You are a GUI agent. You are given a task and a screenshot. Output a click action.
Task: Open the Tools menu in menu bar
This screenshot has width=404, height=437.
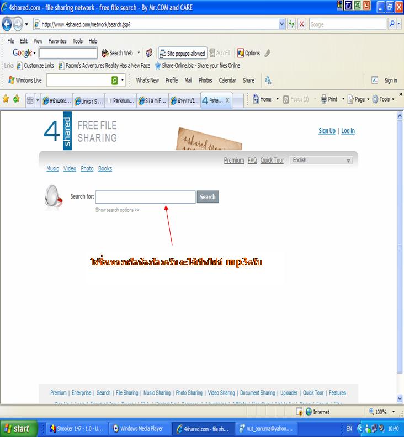point(77,41)
